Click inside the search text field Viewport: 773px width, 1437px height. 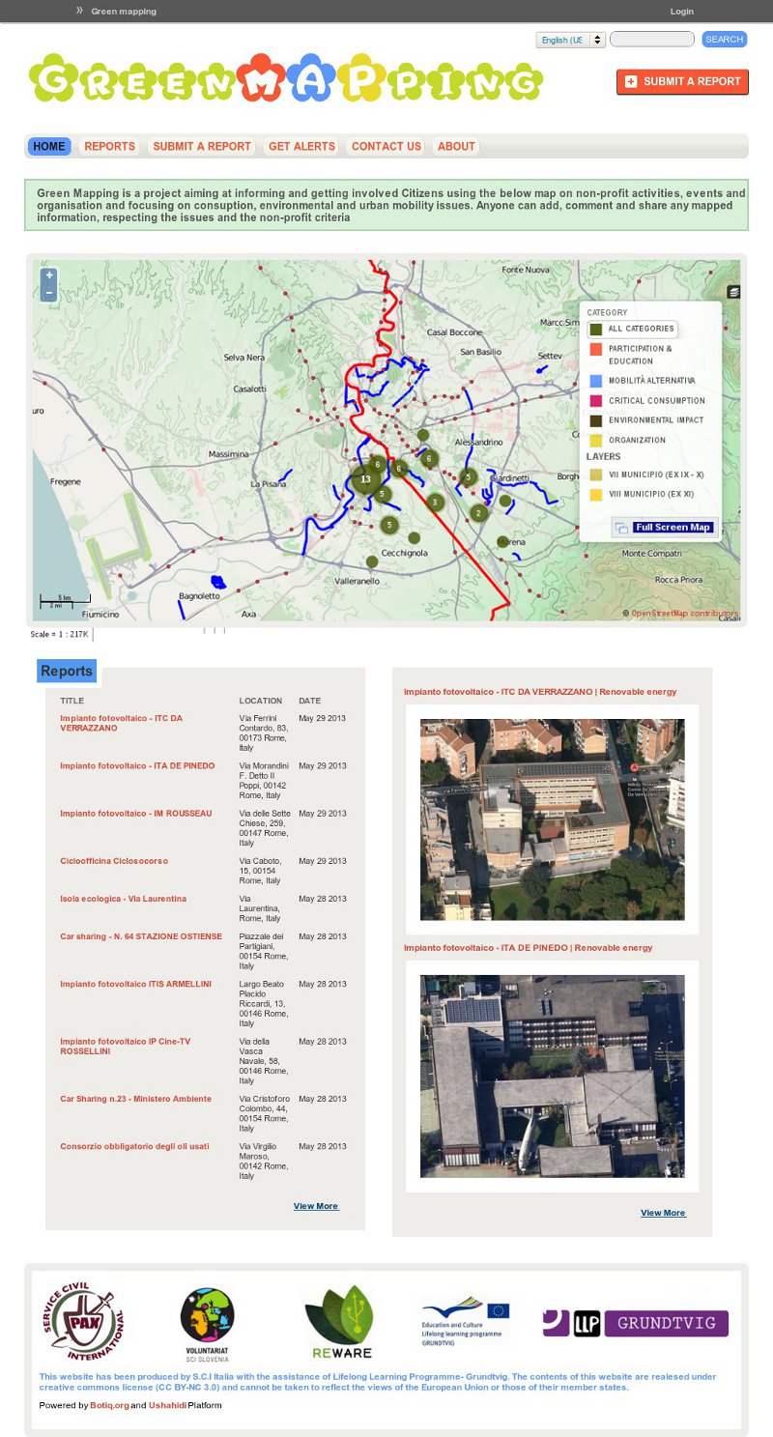pyautogui.click(x=652, y=40)
